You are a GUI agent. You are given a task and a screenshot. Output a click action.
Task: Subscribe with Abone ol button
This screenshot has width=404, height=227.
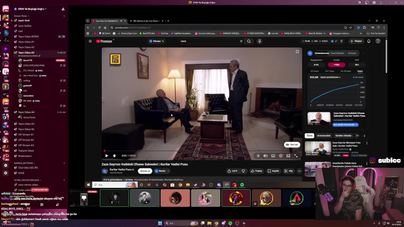145,171
